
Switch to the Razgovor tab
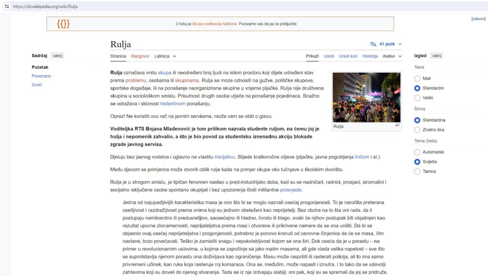click(140, 56)
